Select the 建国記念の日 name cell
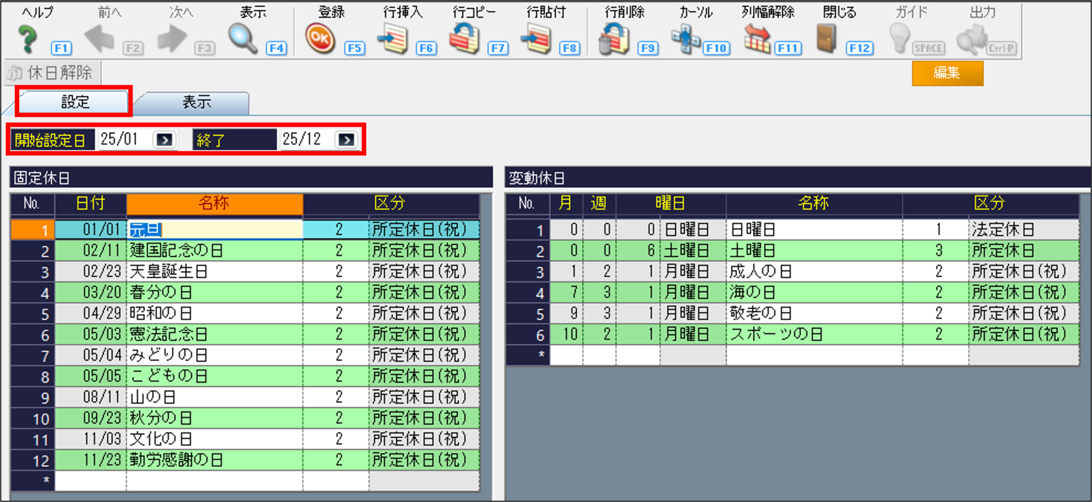 214,250
